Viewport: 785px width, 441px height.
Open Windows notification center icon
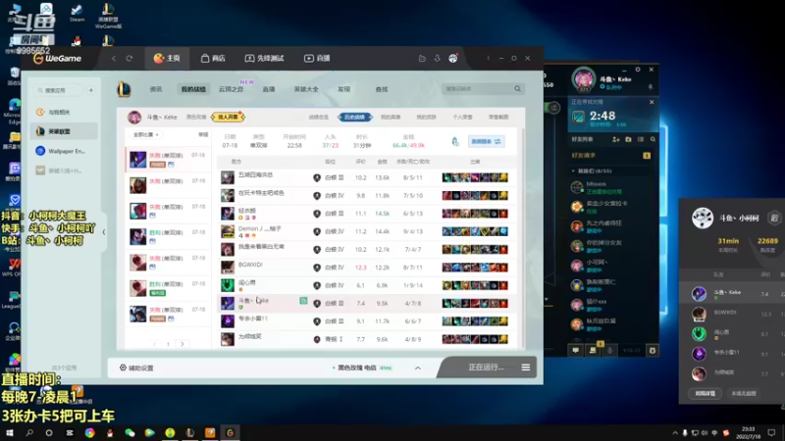point(771,433)
